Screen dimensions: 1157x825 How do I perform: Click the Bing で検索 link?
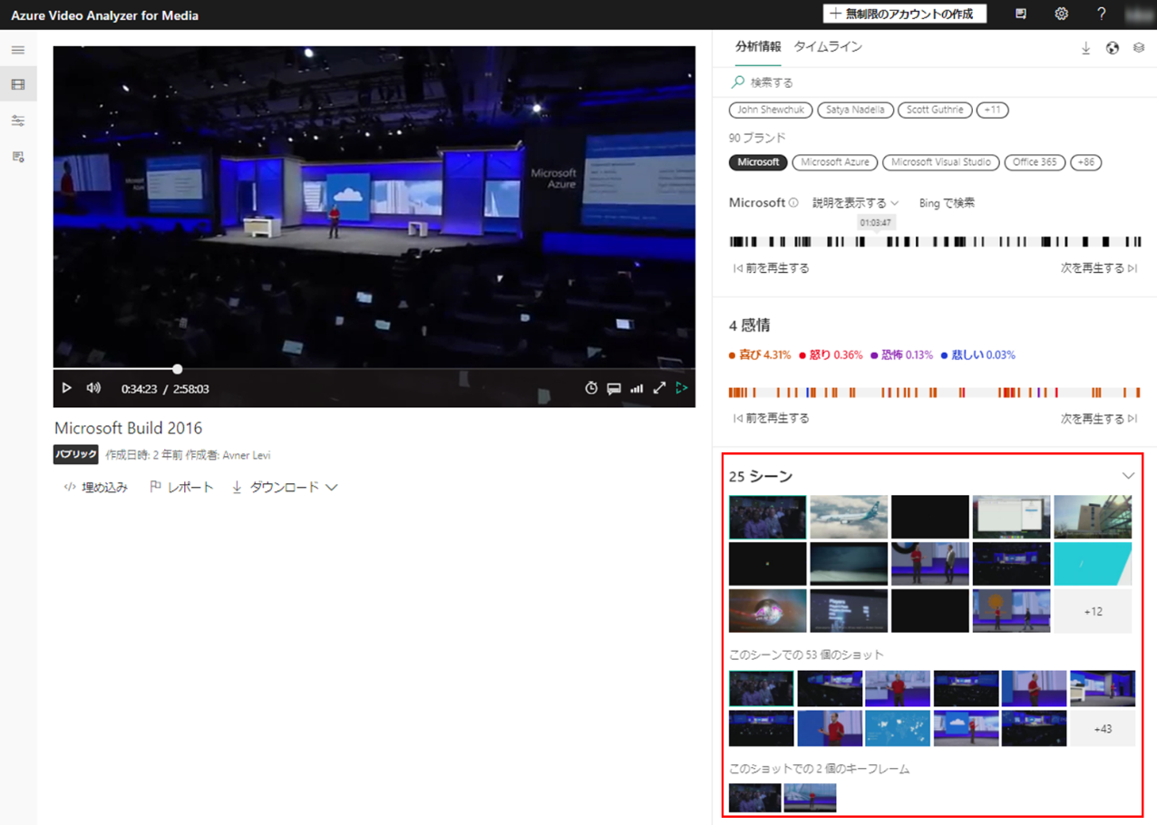947,203
